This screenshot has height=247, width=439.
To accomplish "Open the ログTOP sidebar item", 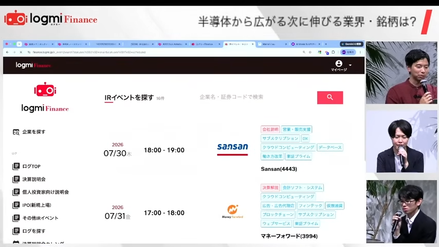I will click(31, 166).
